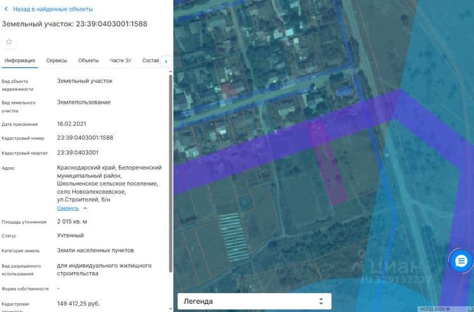Switch to the Сервисы tab
474x312 pixels.
coord(56,61)
